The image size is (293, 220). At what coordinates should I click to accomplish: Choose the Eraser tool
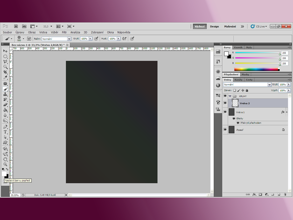5,105
